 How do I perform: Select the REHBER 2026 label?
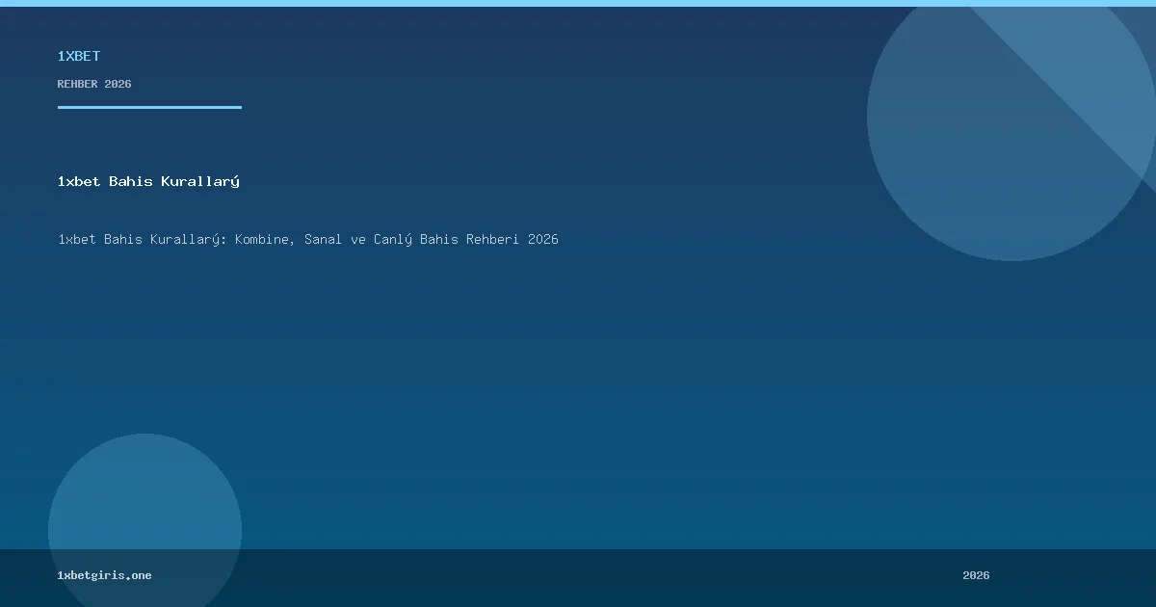click(x=93, y=84)
